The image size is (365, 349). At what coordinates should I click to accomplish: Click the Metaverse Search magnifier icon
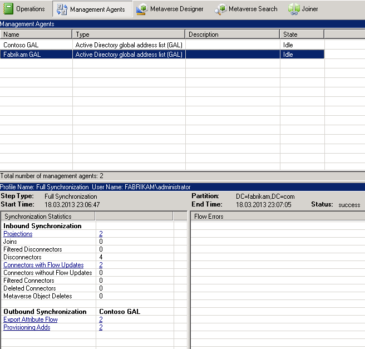(220, 9)
